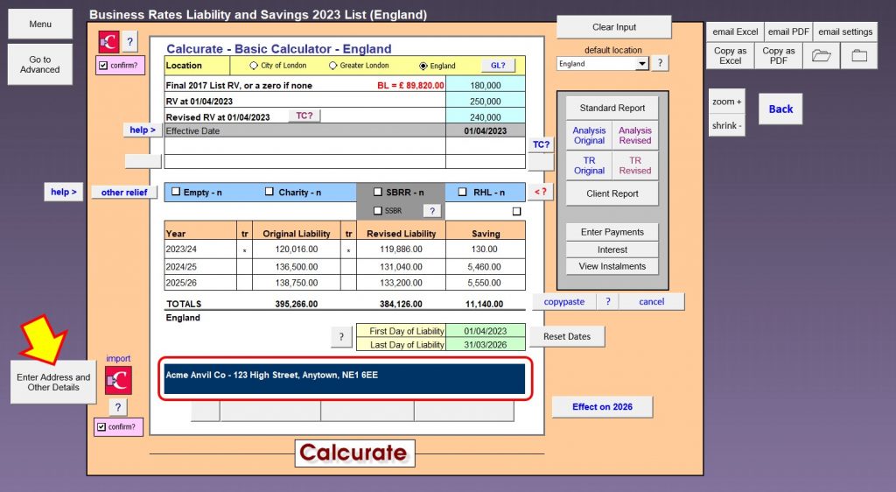Image resolution: width=896 pixels, height=492 pixels.
Task: Expand help next to Effective Date
Action: pos(143,130)
